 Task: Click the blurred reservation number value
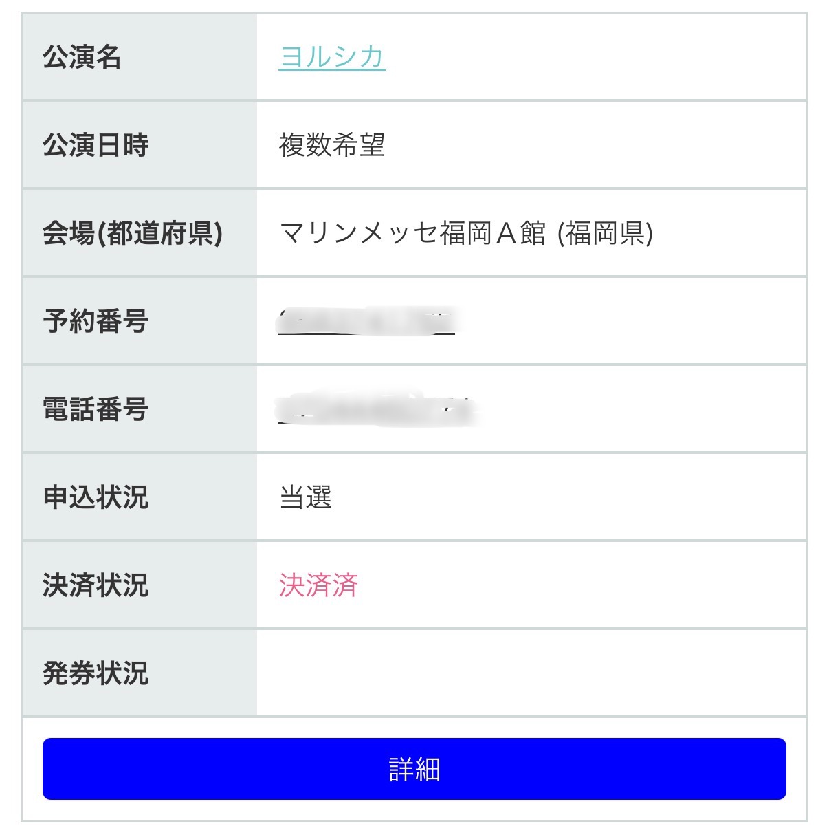coord(366,321)
